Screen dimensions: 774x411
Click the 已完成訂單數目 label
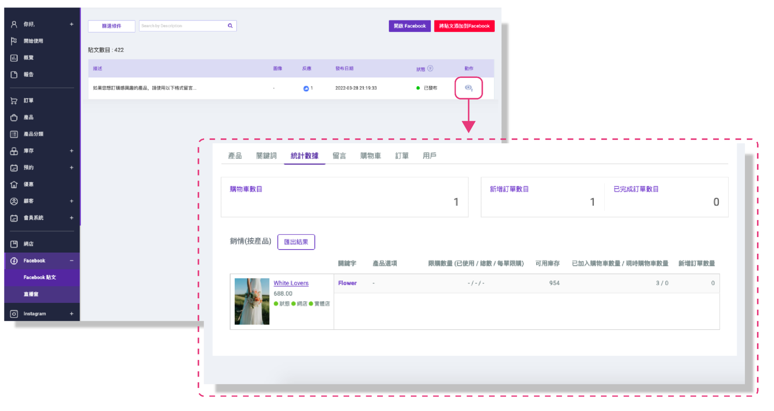click(x=636, y=189)
